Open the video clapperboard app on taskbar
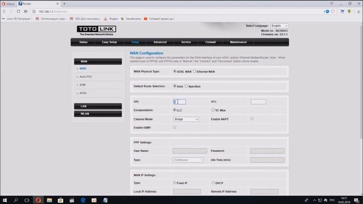This screenshot has width=363, height=204. pos(72,200)
